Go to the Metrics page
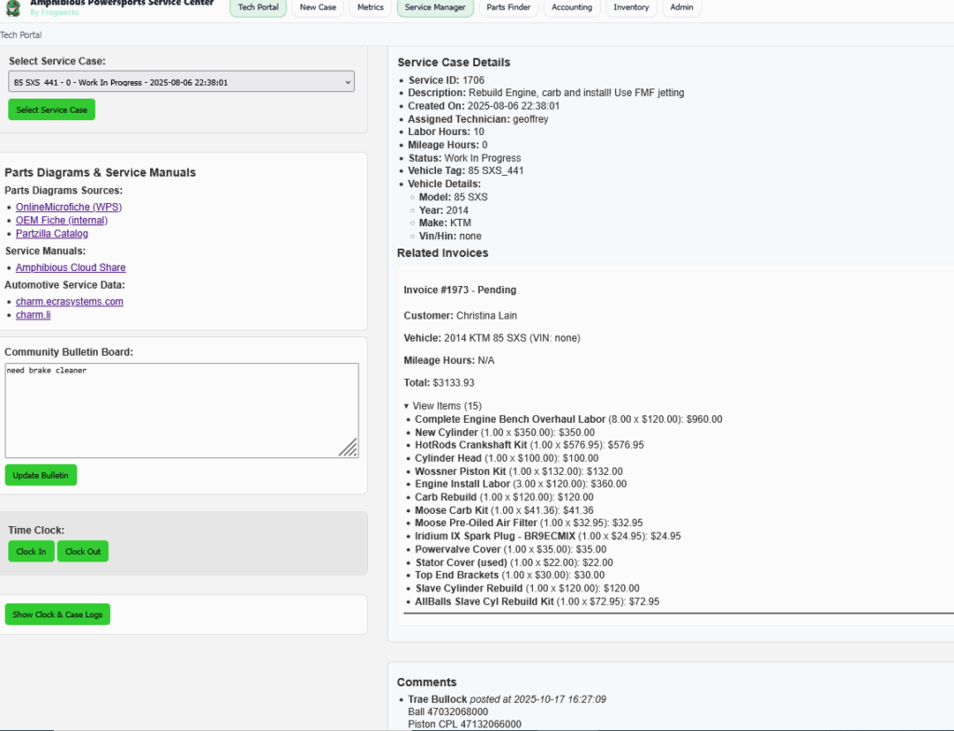Viewport: 954px width, 731px height. click(370, 7)
